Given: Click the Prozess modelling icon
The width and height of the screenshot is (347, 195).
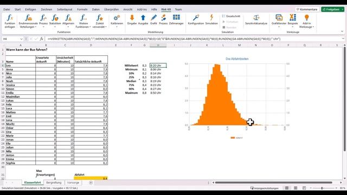Looking at the screenshot, I should (x=163, y=19).
